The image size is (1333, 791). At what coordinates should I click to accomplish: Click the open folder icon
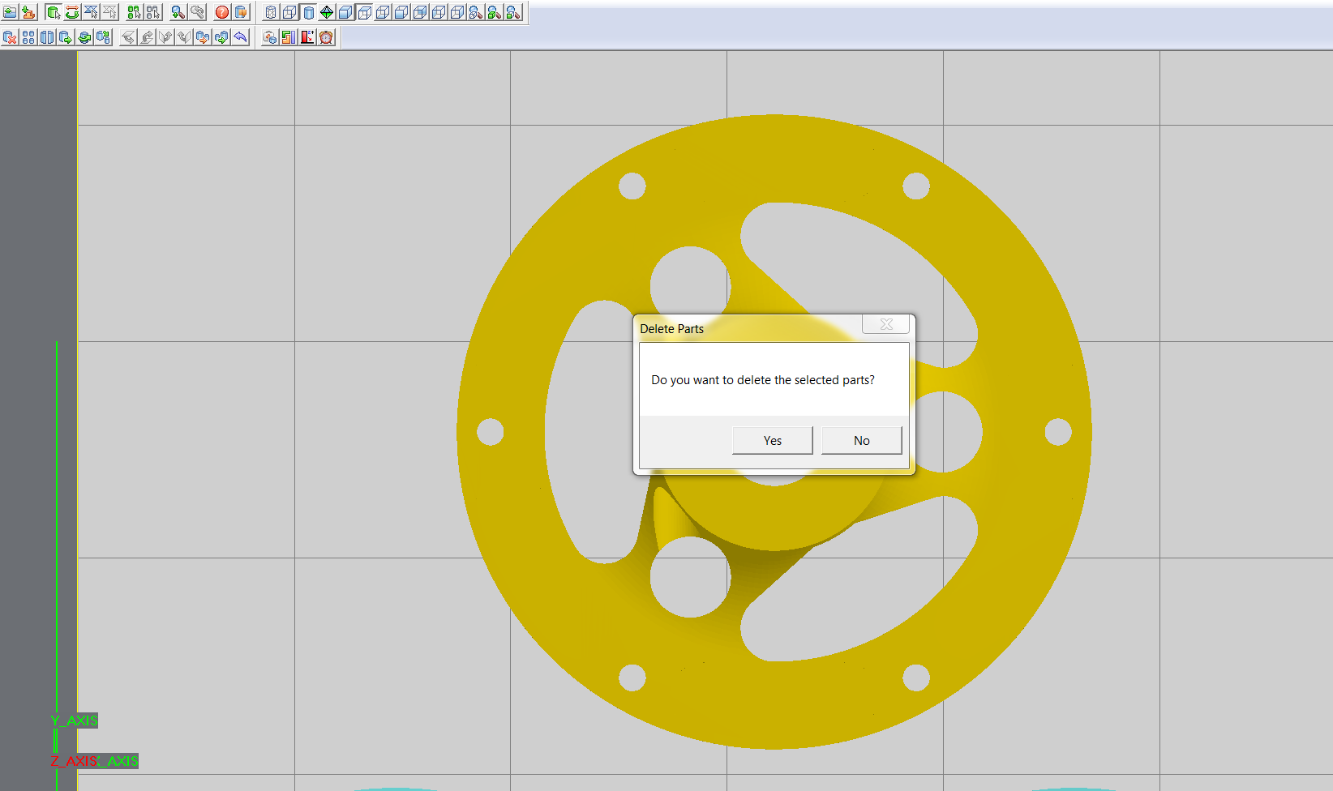[10, 12]
